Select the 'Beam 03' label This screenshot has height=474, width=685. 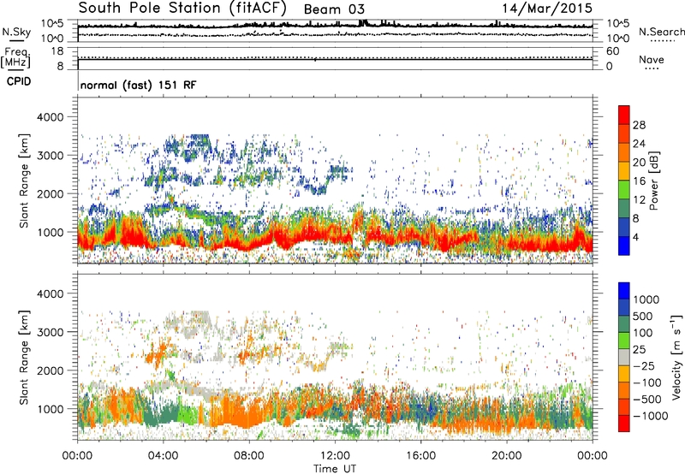coord(334,9)
